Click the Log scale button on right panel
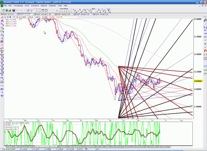Screen dimensions: 207x151 [205, 70]
